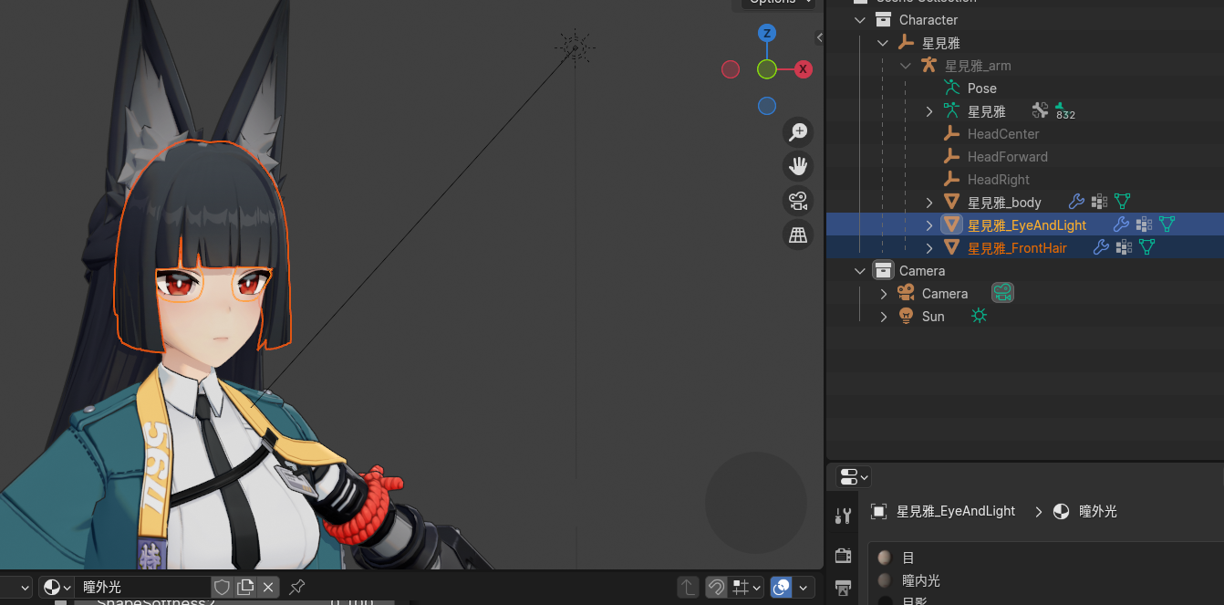Select the 瞳内光 material slot

tap(921, 580)
